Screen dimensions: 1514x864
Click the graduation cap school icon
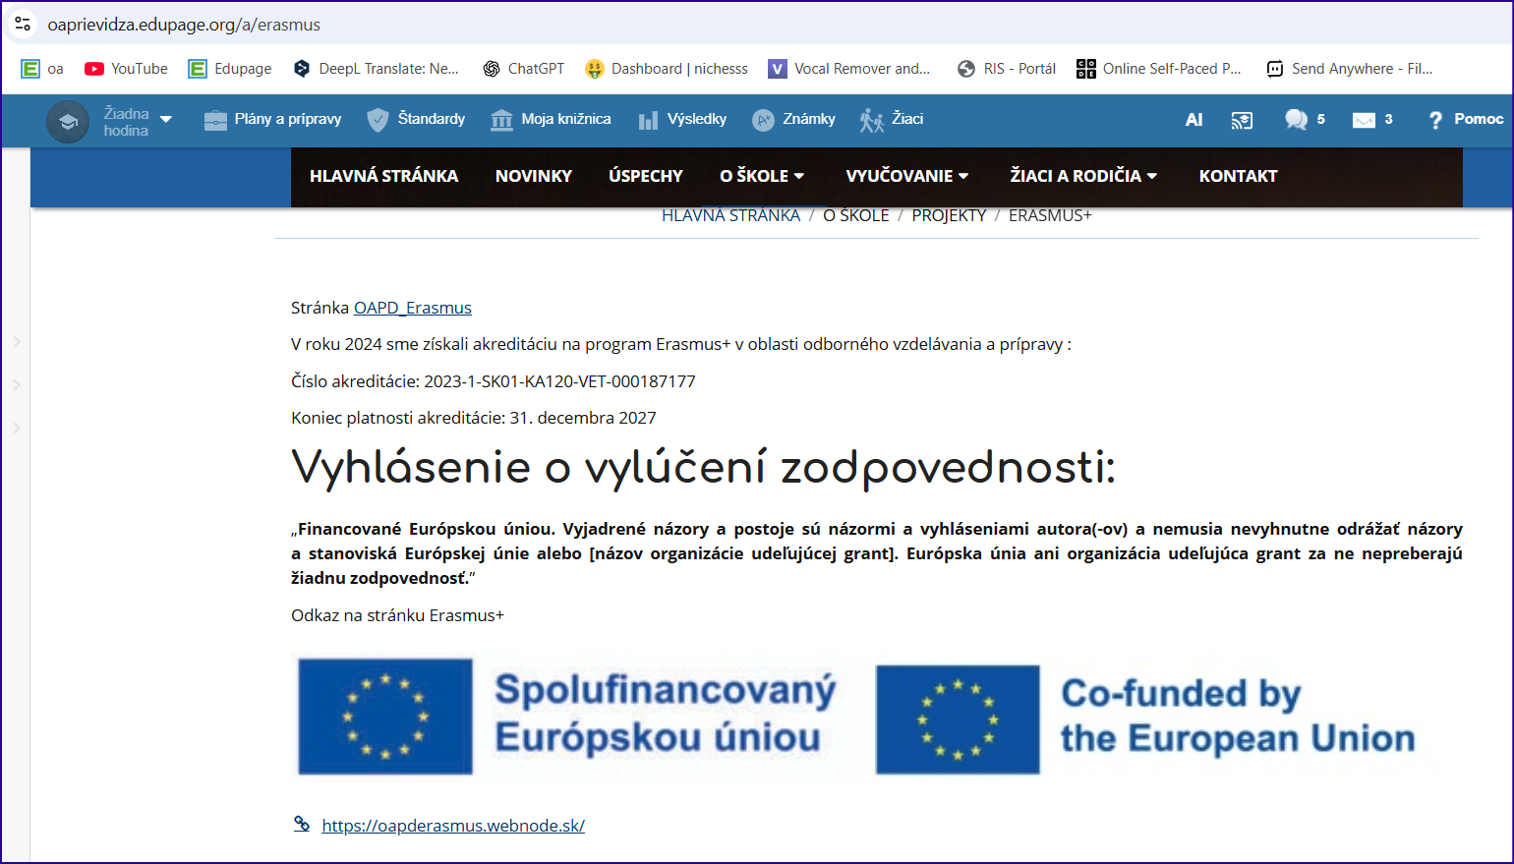click(68, 122)
